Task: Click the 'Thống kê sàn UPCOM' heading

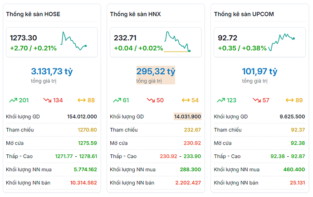Action: (x=244, y=14)
